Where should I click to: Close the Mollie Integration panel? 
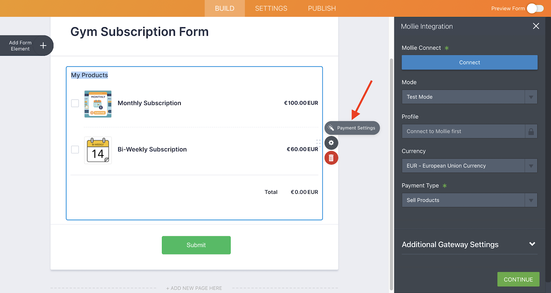coord(536,26)
